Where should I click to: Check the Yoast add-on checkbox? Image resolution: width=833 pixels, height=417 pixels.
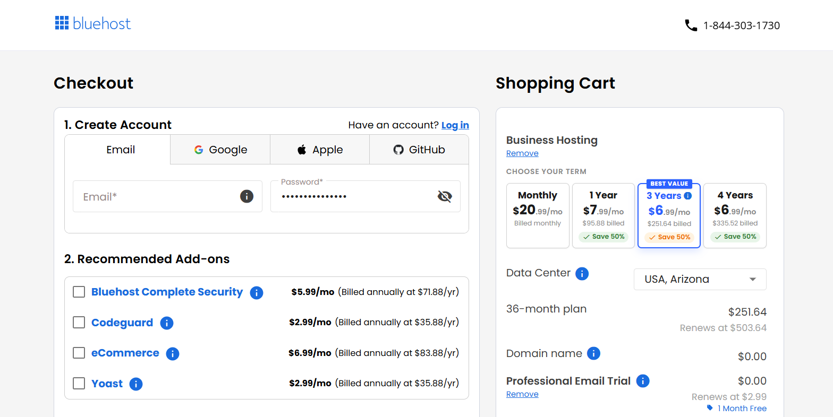(x=79, y=384)
